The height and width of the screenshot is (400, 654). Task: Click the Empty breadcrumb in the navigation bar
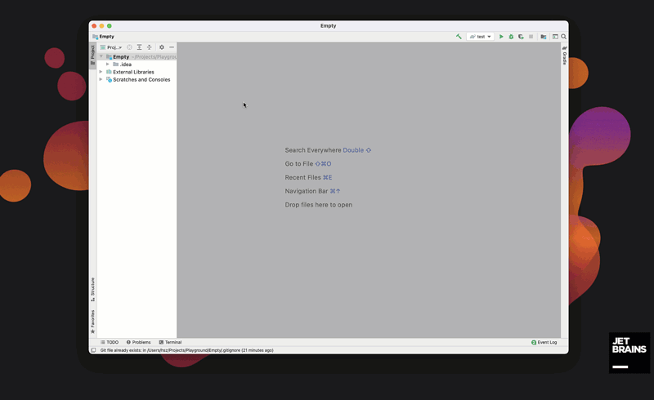pos(104,37)
